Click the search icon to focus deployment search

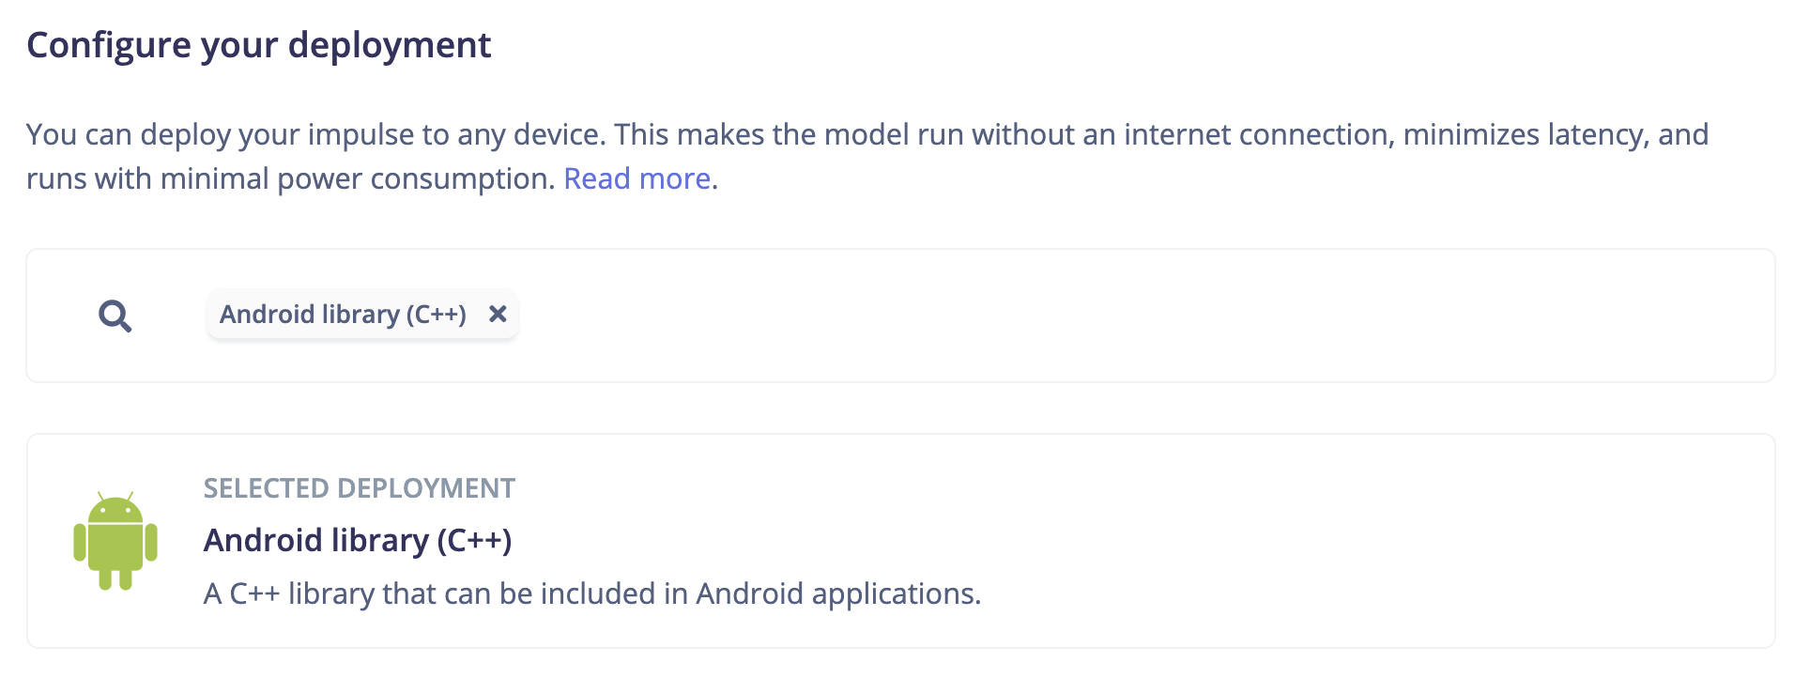click(115, 316)
